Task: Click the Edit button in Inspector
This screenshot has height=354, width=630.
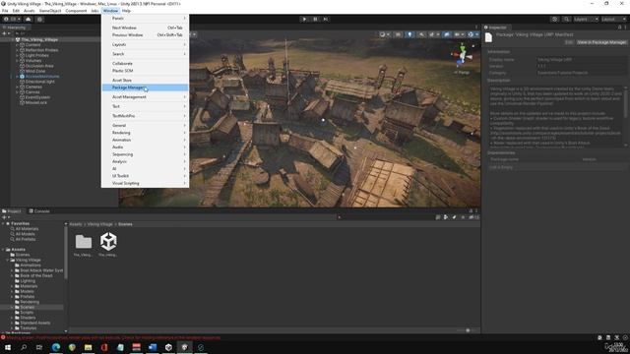Action: (x=569, y=42)
